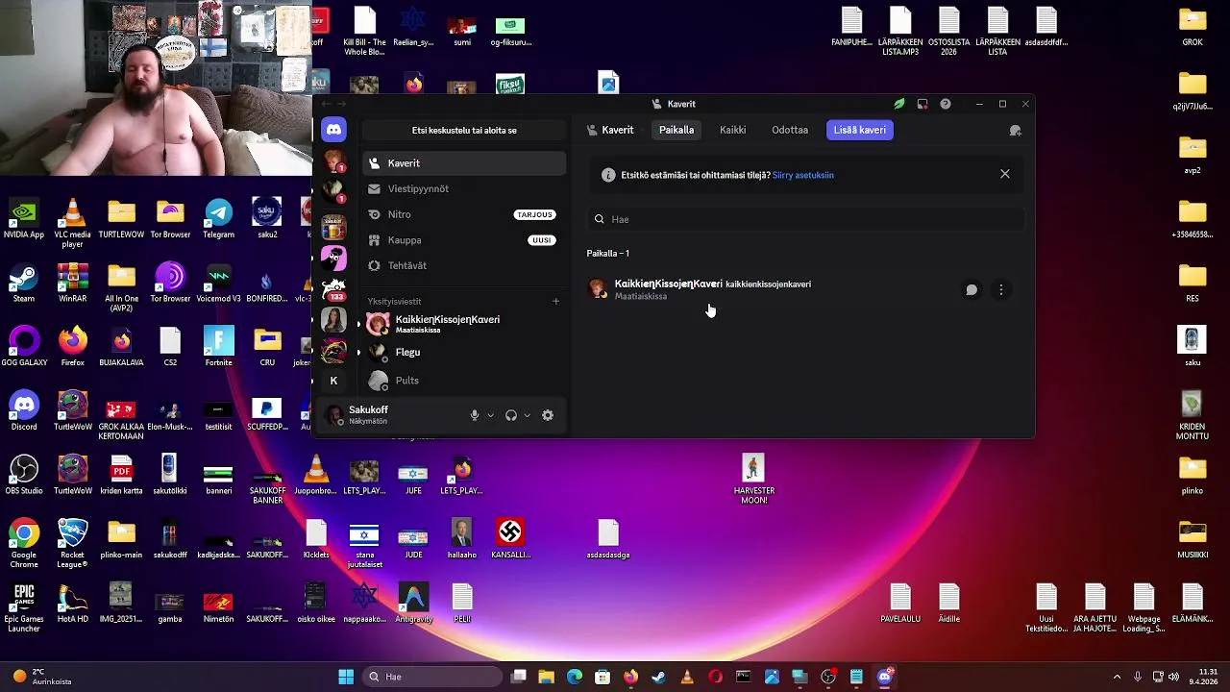Screen dimensions: 1230x692
Task: Open DM with KaikkienKissojenKaveri in sidebar
Action: pyautogui.click(x=464, y=324)
